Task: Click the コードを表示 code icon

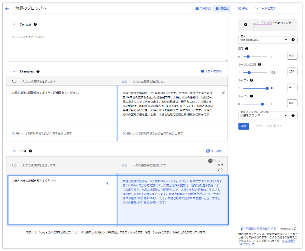Action: pyautogui.click(x=256, y=9)
